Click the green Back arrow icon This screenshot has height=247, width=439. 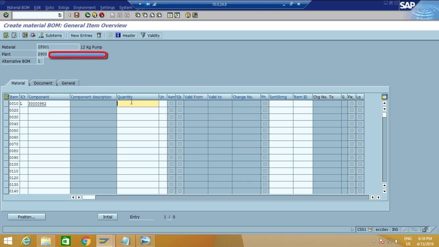[x=87, y=15]
